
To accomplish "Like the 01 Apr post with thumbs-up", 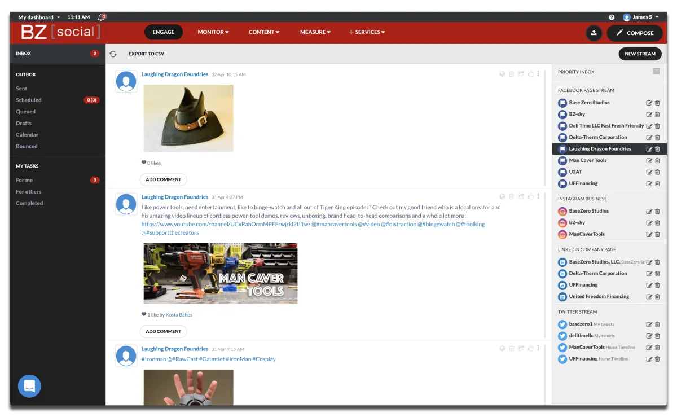I will [x=530, y=197].
